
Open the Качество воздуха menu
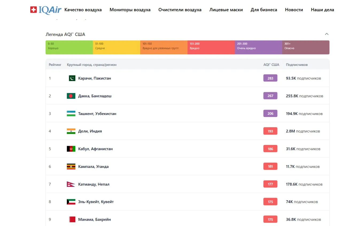click(83, 10)
